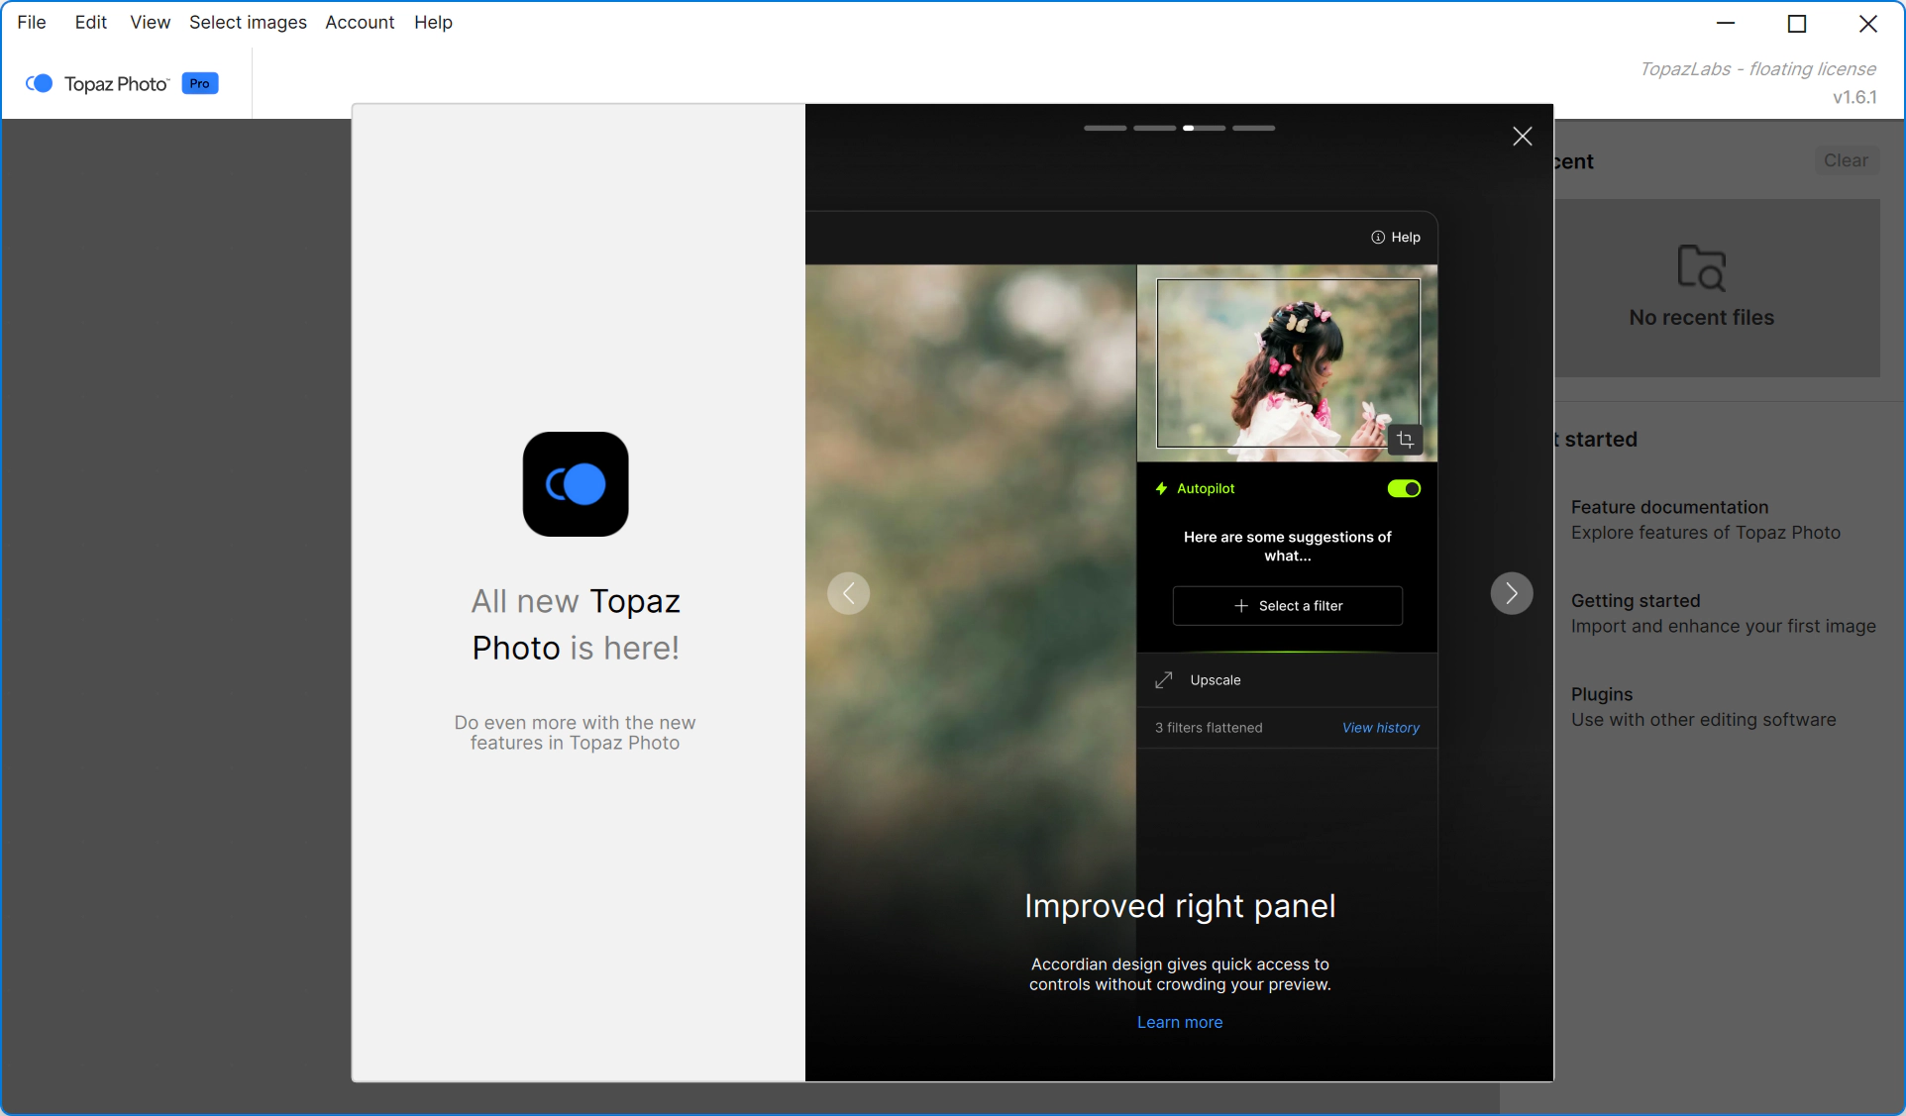
Task: Jump to the second slide indicator
Action: (x=1155, y=128)
